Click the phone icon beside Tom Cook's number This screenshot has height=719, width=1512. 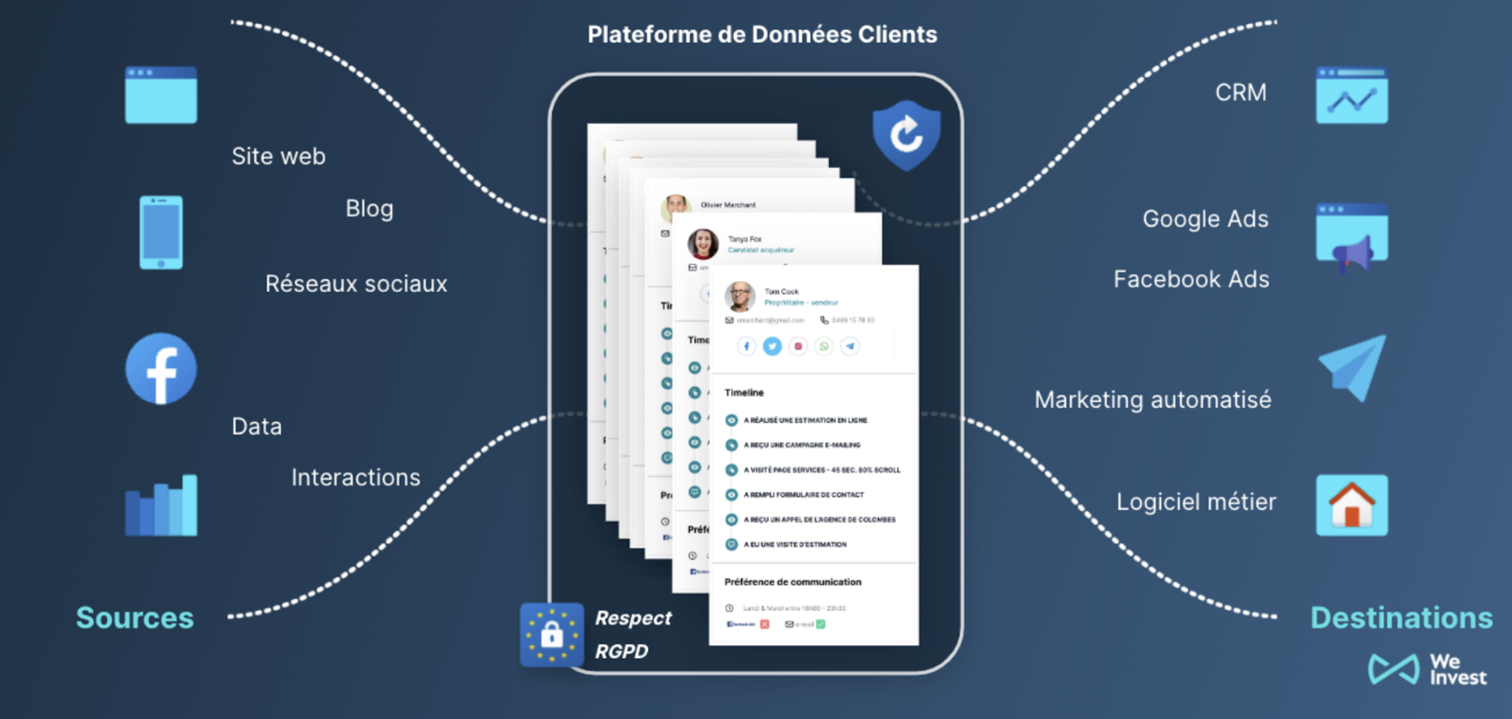click(x=825, y=321)
